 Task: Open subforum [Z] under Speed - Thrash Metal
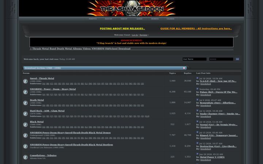142,84
